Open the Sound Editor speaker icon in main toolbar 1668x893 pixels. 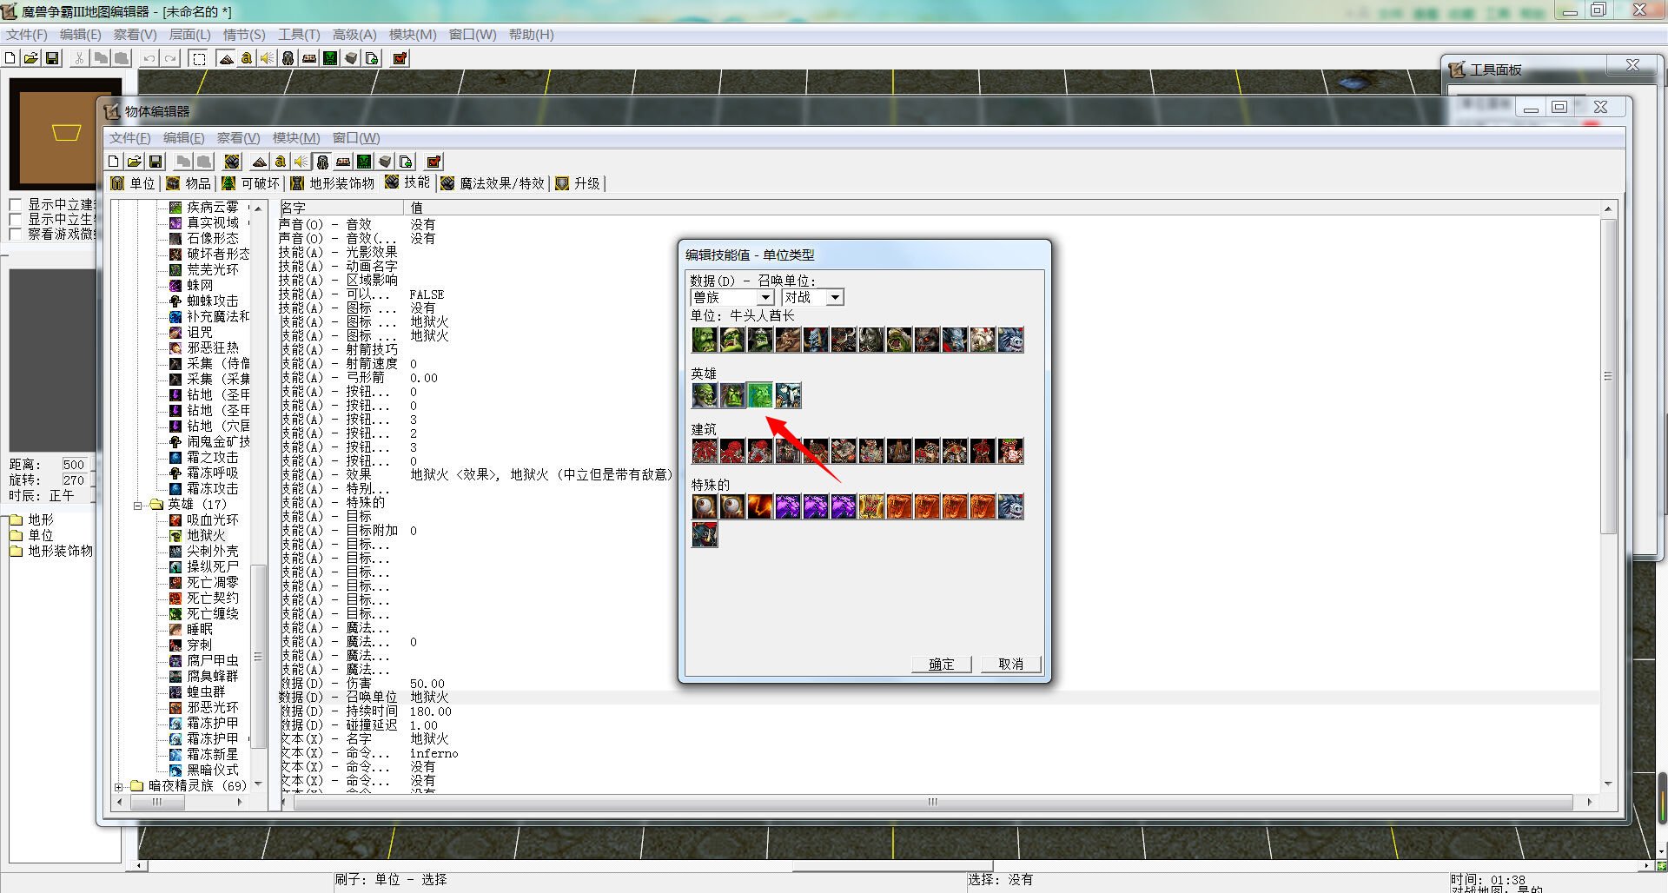point(267,58)
